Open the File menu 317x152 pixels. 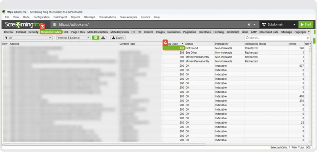coord(7,17)
